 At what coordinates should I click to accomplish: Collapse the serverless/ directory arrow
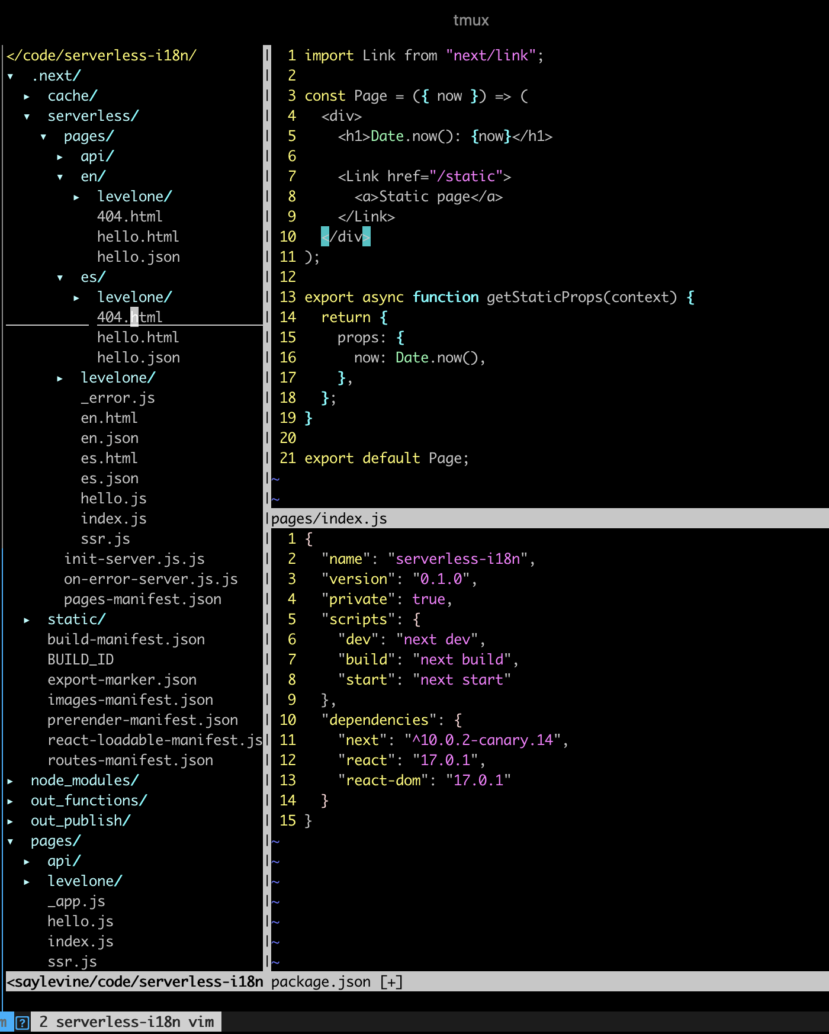(x=27, y=117)
